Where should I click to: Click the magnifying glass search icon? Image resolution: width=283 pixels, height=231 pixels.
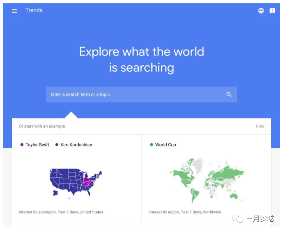tap(229, 94)
